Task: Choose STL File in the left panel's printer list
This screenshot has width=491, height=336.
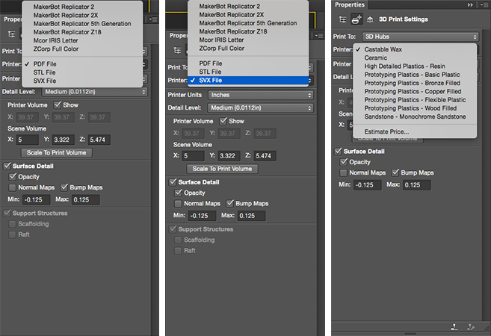Action: tap(45, 72)
